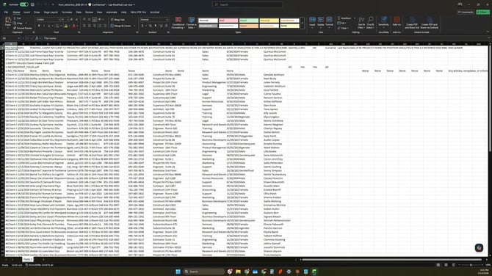The image size is (492, 276).
Task: Toggle the AutoSave switch
Action: 24,4
